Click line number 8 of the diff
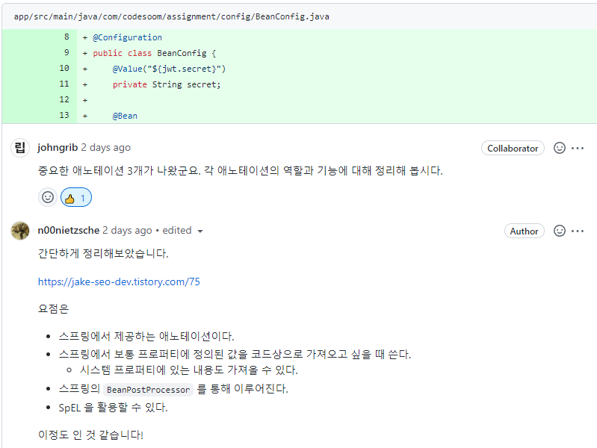The width and height of the screenshot is (597, 448). [x=66, y=37]
